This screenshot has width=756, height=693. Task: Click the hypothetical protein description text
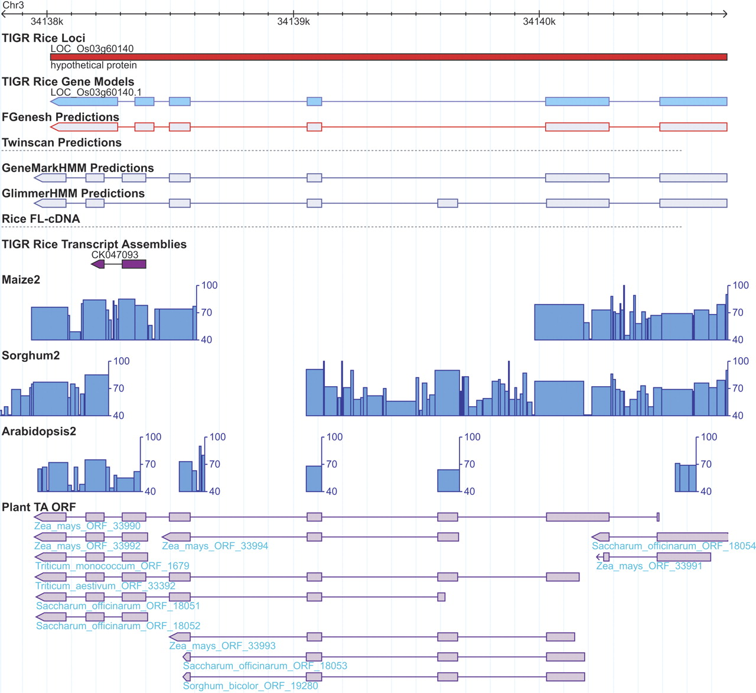(x=93, y=66)
